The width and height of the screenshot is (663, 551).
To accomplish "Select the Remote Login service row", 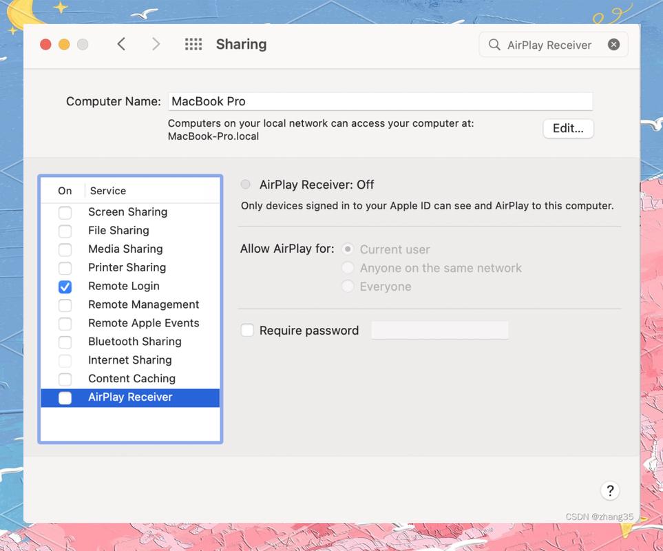I will tap(130, 287).
